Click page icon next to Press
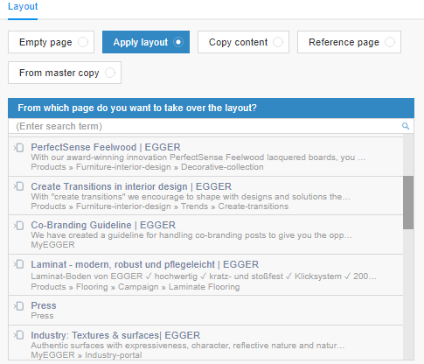 [x=19, y=305]
